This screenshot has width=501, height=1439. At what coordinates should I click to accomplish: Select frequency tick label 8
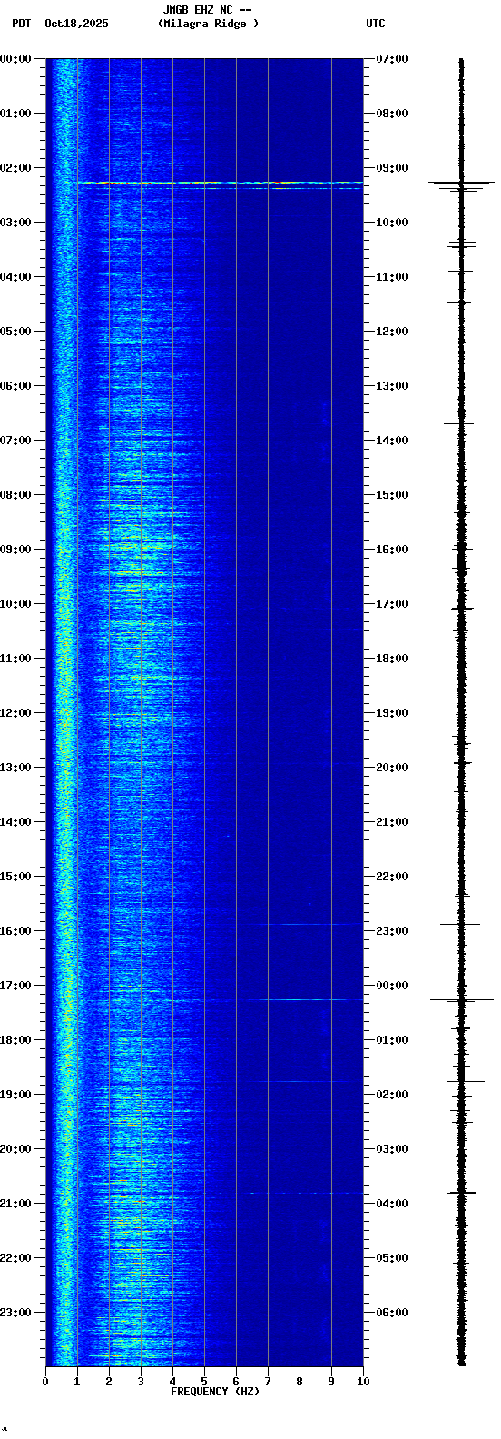pos(300,1382)
